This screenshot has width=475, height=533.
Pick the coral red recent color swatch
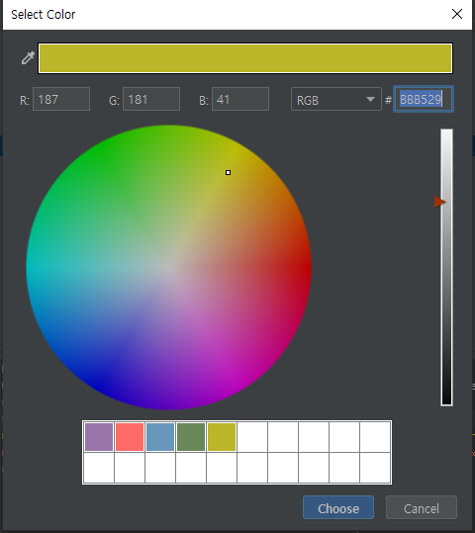point(130,437)
